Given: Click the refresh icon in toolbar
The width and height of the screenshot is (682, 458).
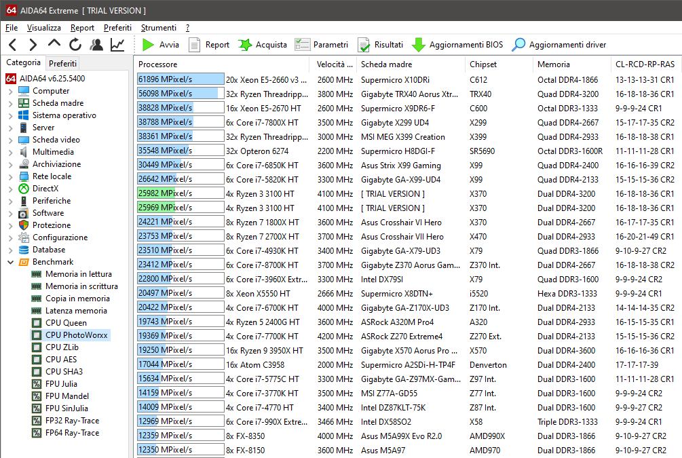Looking at the screenshot, I should pyautogui.click(x=75, y=44).
